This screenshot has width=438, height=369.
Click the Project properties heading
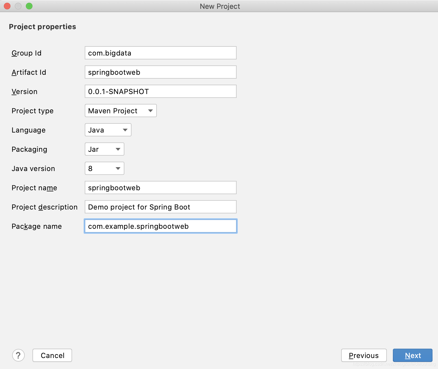(42, 27)
